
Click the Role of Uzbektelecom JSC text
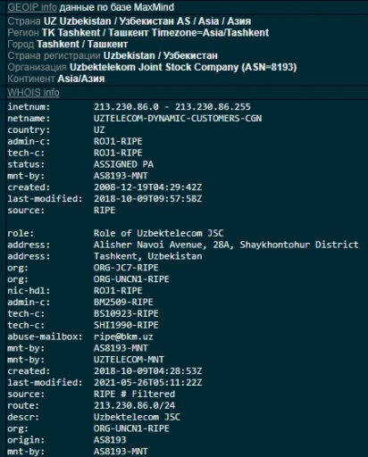pos(159,233)
